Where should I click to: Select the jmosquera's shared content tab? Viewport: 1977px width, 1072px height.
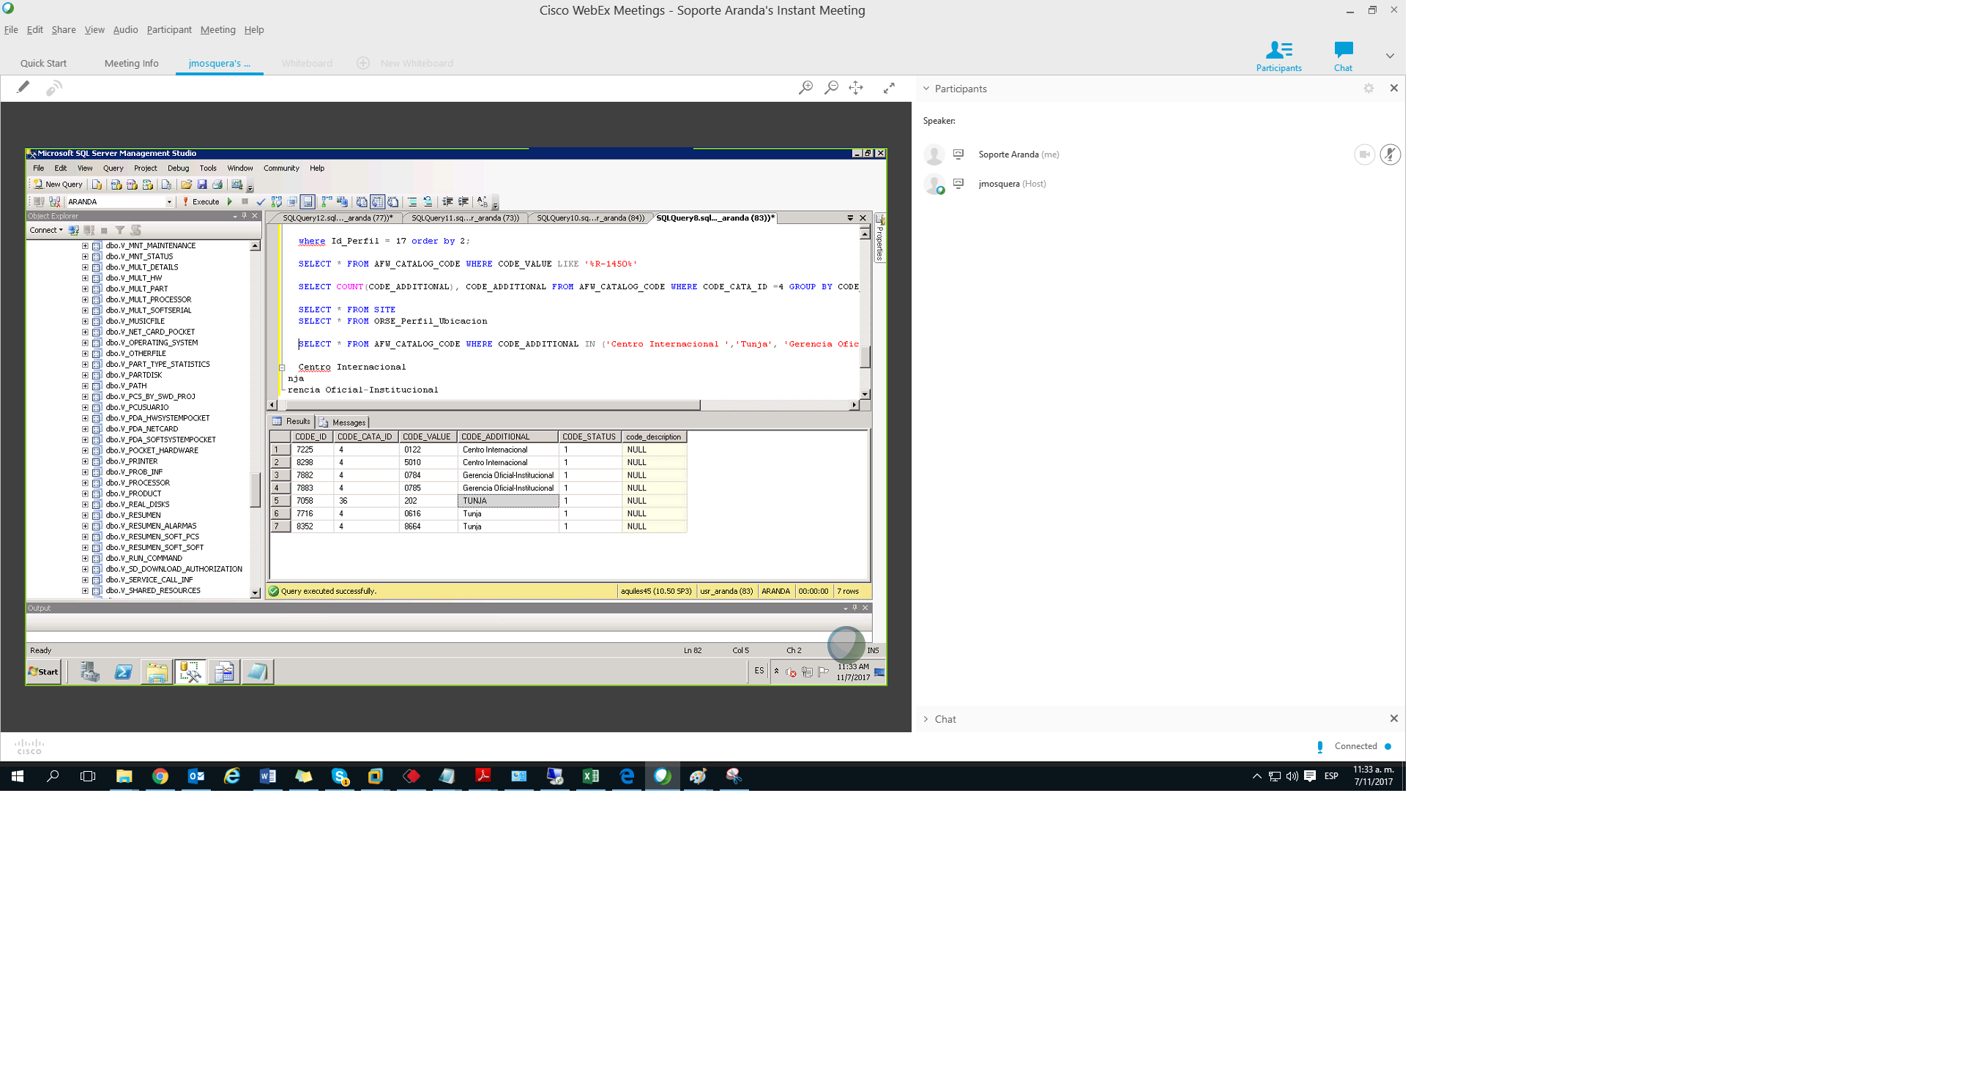click(x=220, y=63)
